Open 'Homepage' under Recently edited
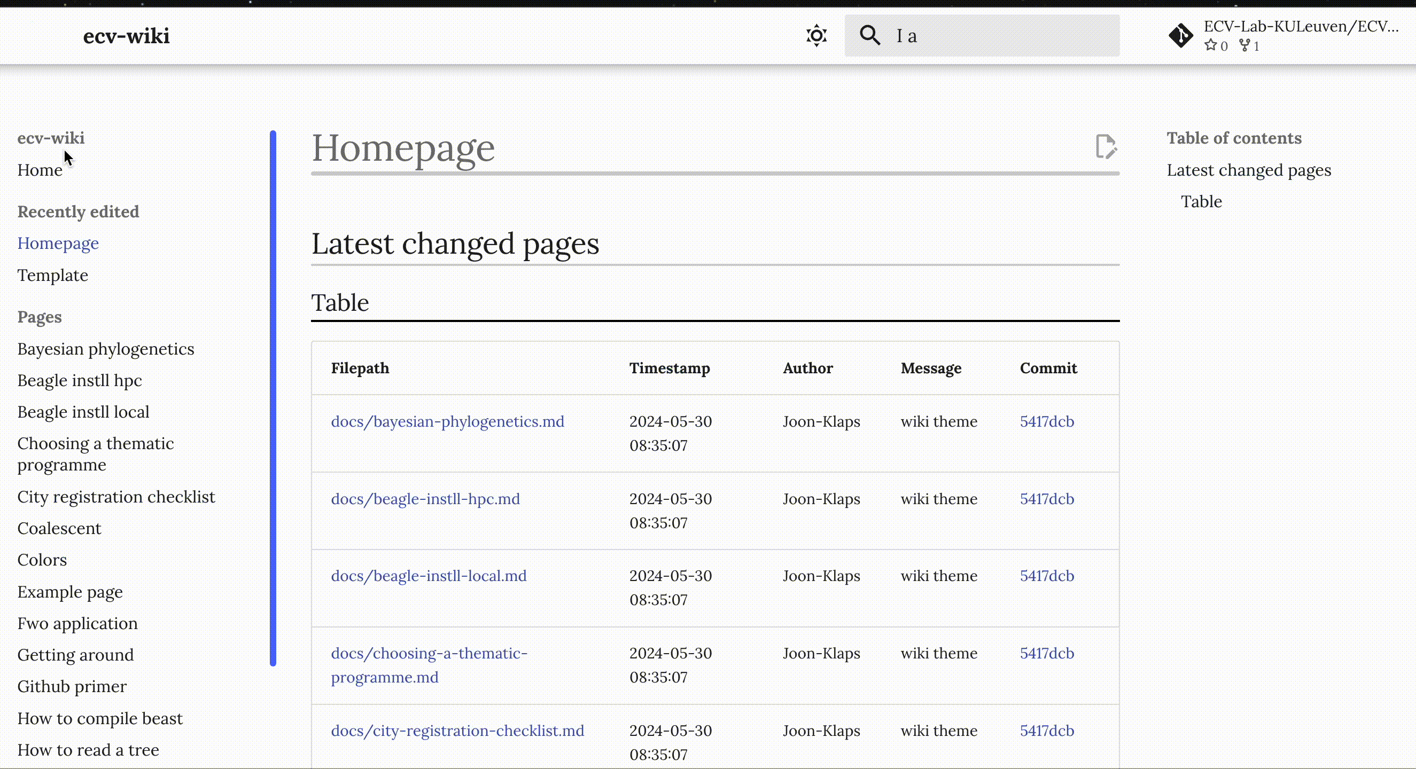The width and height of the screenshot is (1416, 769). point(58,244)
